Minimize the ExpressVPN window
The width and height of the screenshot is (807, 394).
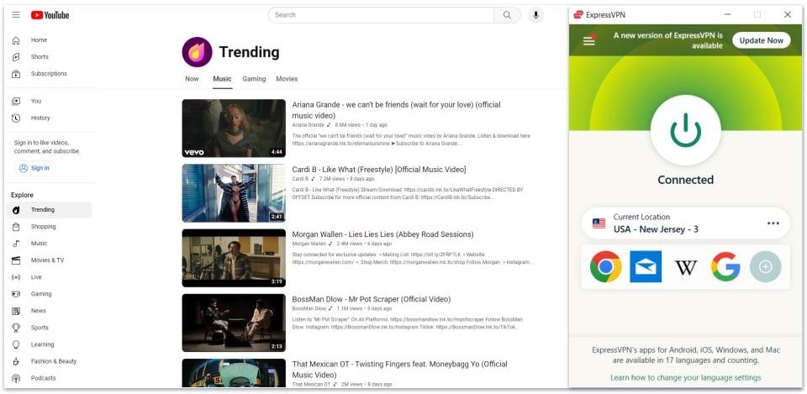click(x=728, y=15)
